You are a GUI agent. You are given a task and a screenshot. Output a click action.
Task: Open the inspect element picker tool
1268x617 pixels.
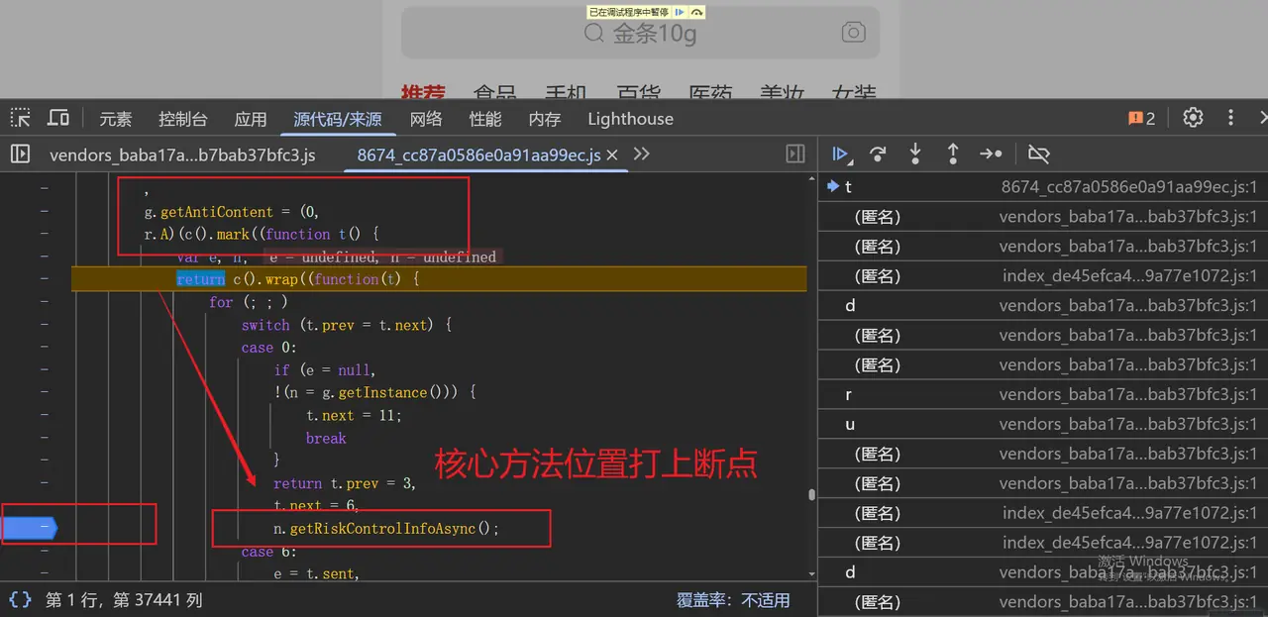20,118
